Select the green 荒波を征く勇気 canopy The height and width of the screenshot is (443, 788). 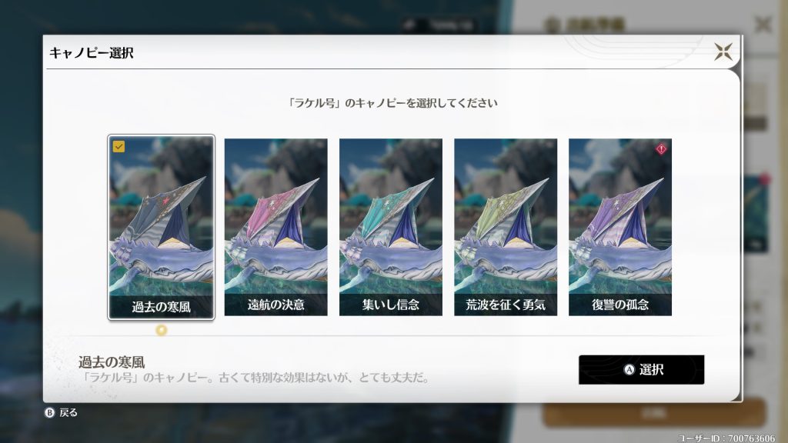click(506, 227)
